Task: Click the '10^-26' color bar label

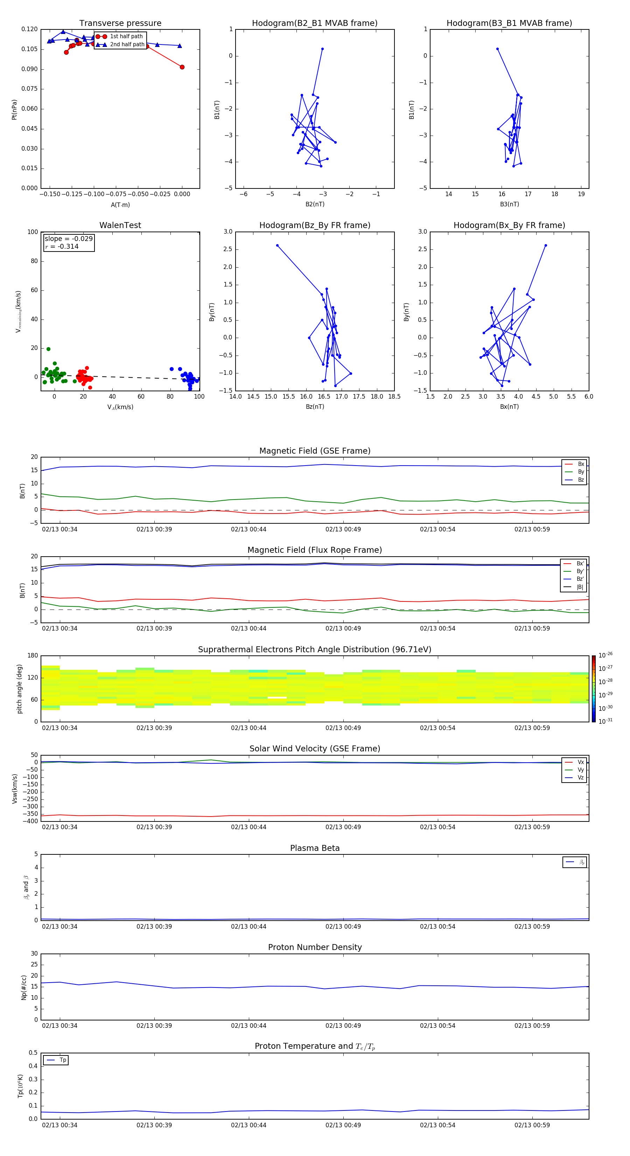Action: [x=605, y=655]
